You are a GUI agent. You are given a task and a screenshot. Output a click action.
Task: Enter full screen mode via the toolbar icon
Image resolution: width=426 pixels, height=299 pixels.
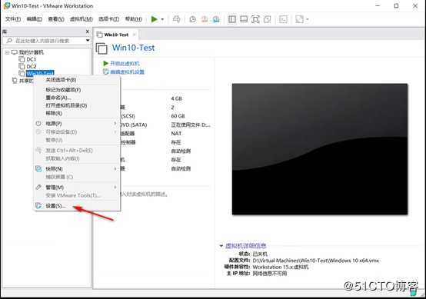pyautogui.click(x=255, y=19)
